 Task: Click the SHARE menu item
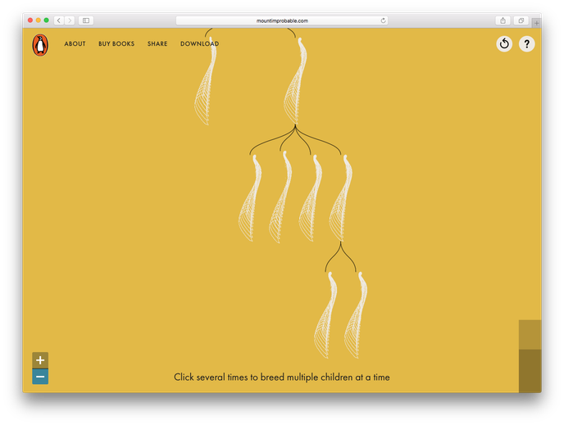[x=157, y=44]
